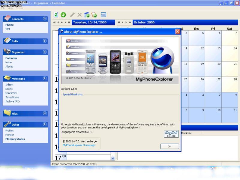Click the PayPal Donate button
Screen dimensions: 240x180
(x=171, y=134)
